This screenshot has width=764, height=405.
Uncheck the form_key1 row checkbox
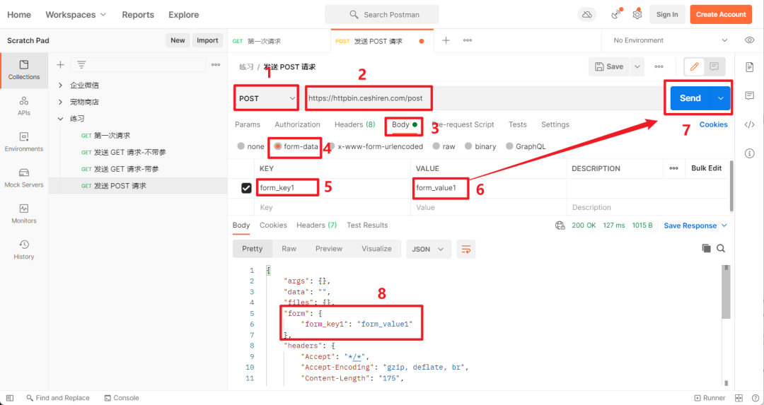[x=247, y=188]
